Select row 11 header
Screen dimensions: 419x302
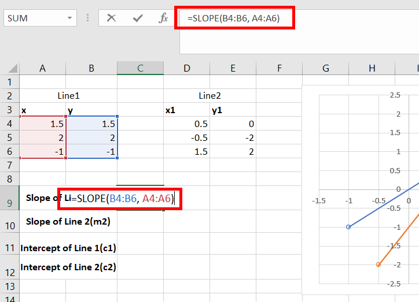[x=10, y=244]
